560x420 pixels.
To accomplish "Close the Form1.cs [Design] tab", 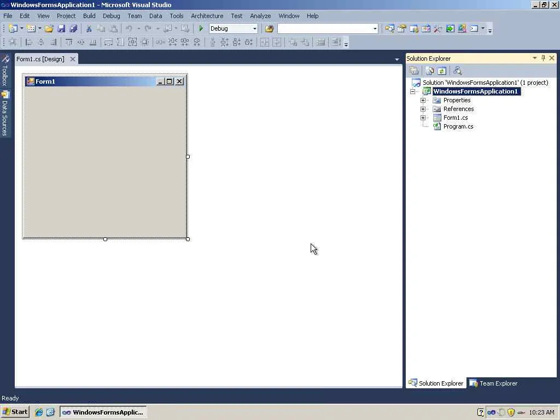I will [x=73, y=59].
